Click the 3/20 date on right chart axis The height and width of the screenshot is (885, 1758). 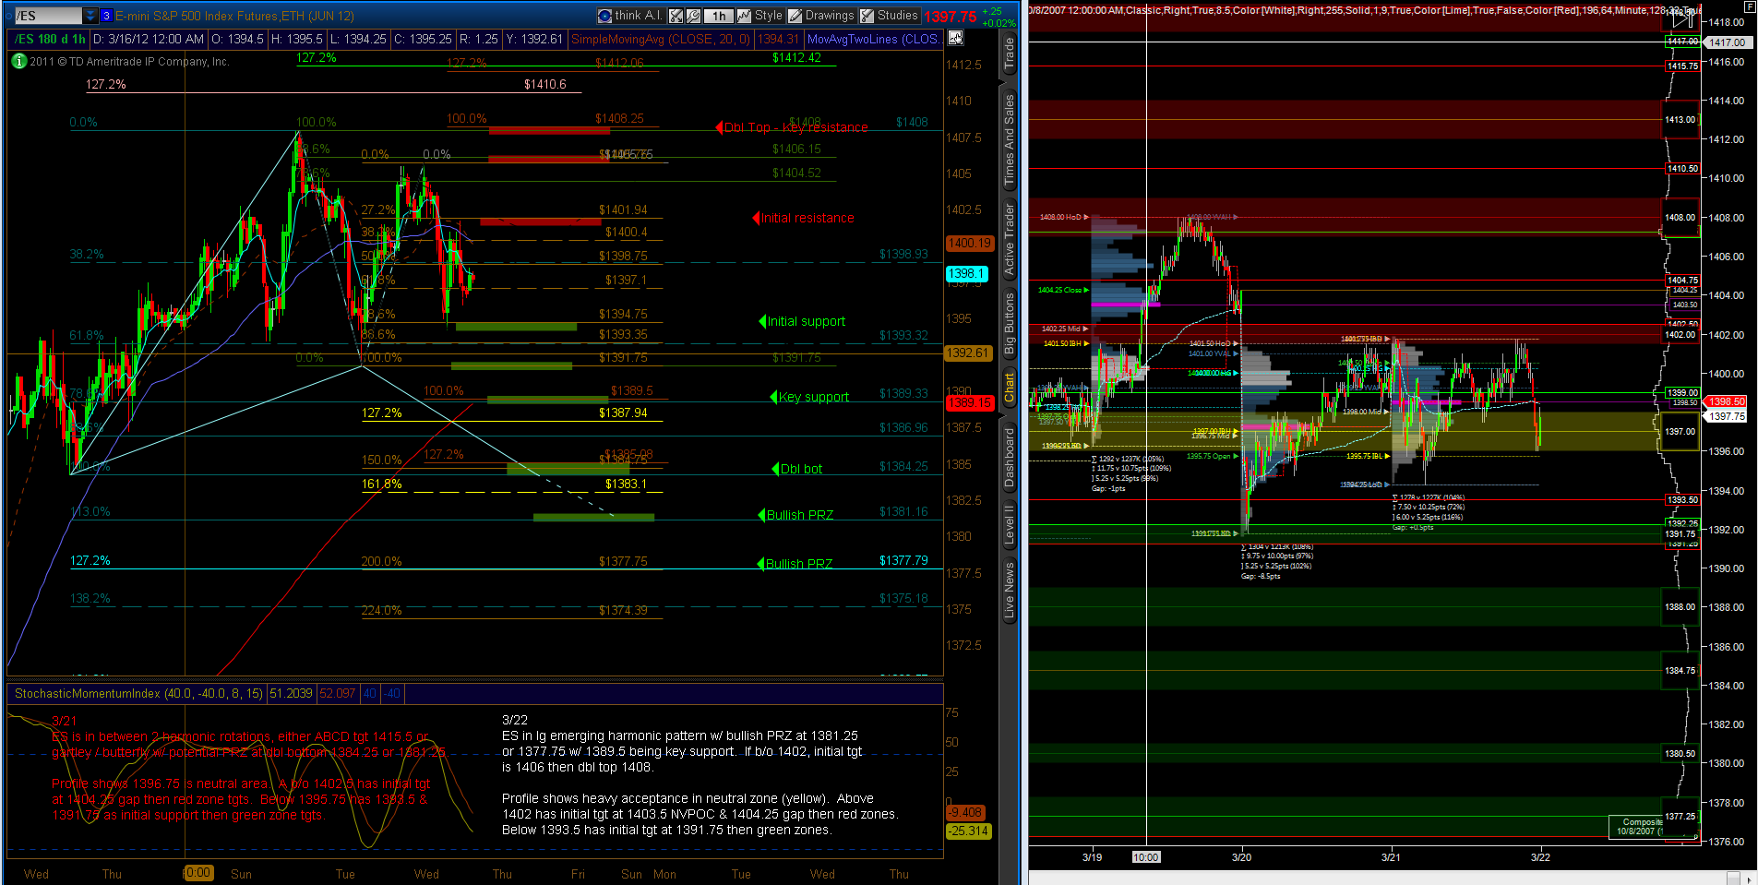click(1242, 857)
